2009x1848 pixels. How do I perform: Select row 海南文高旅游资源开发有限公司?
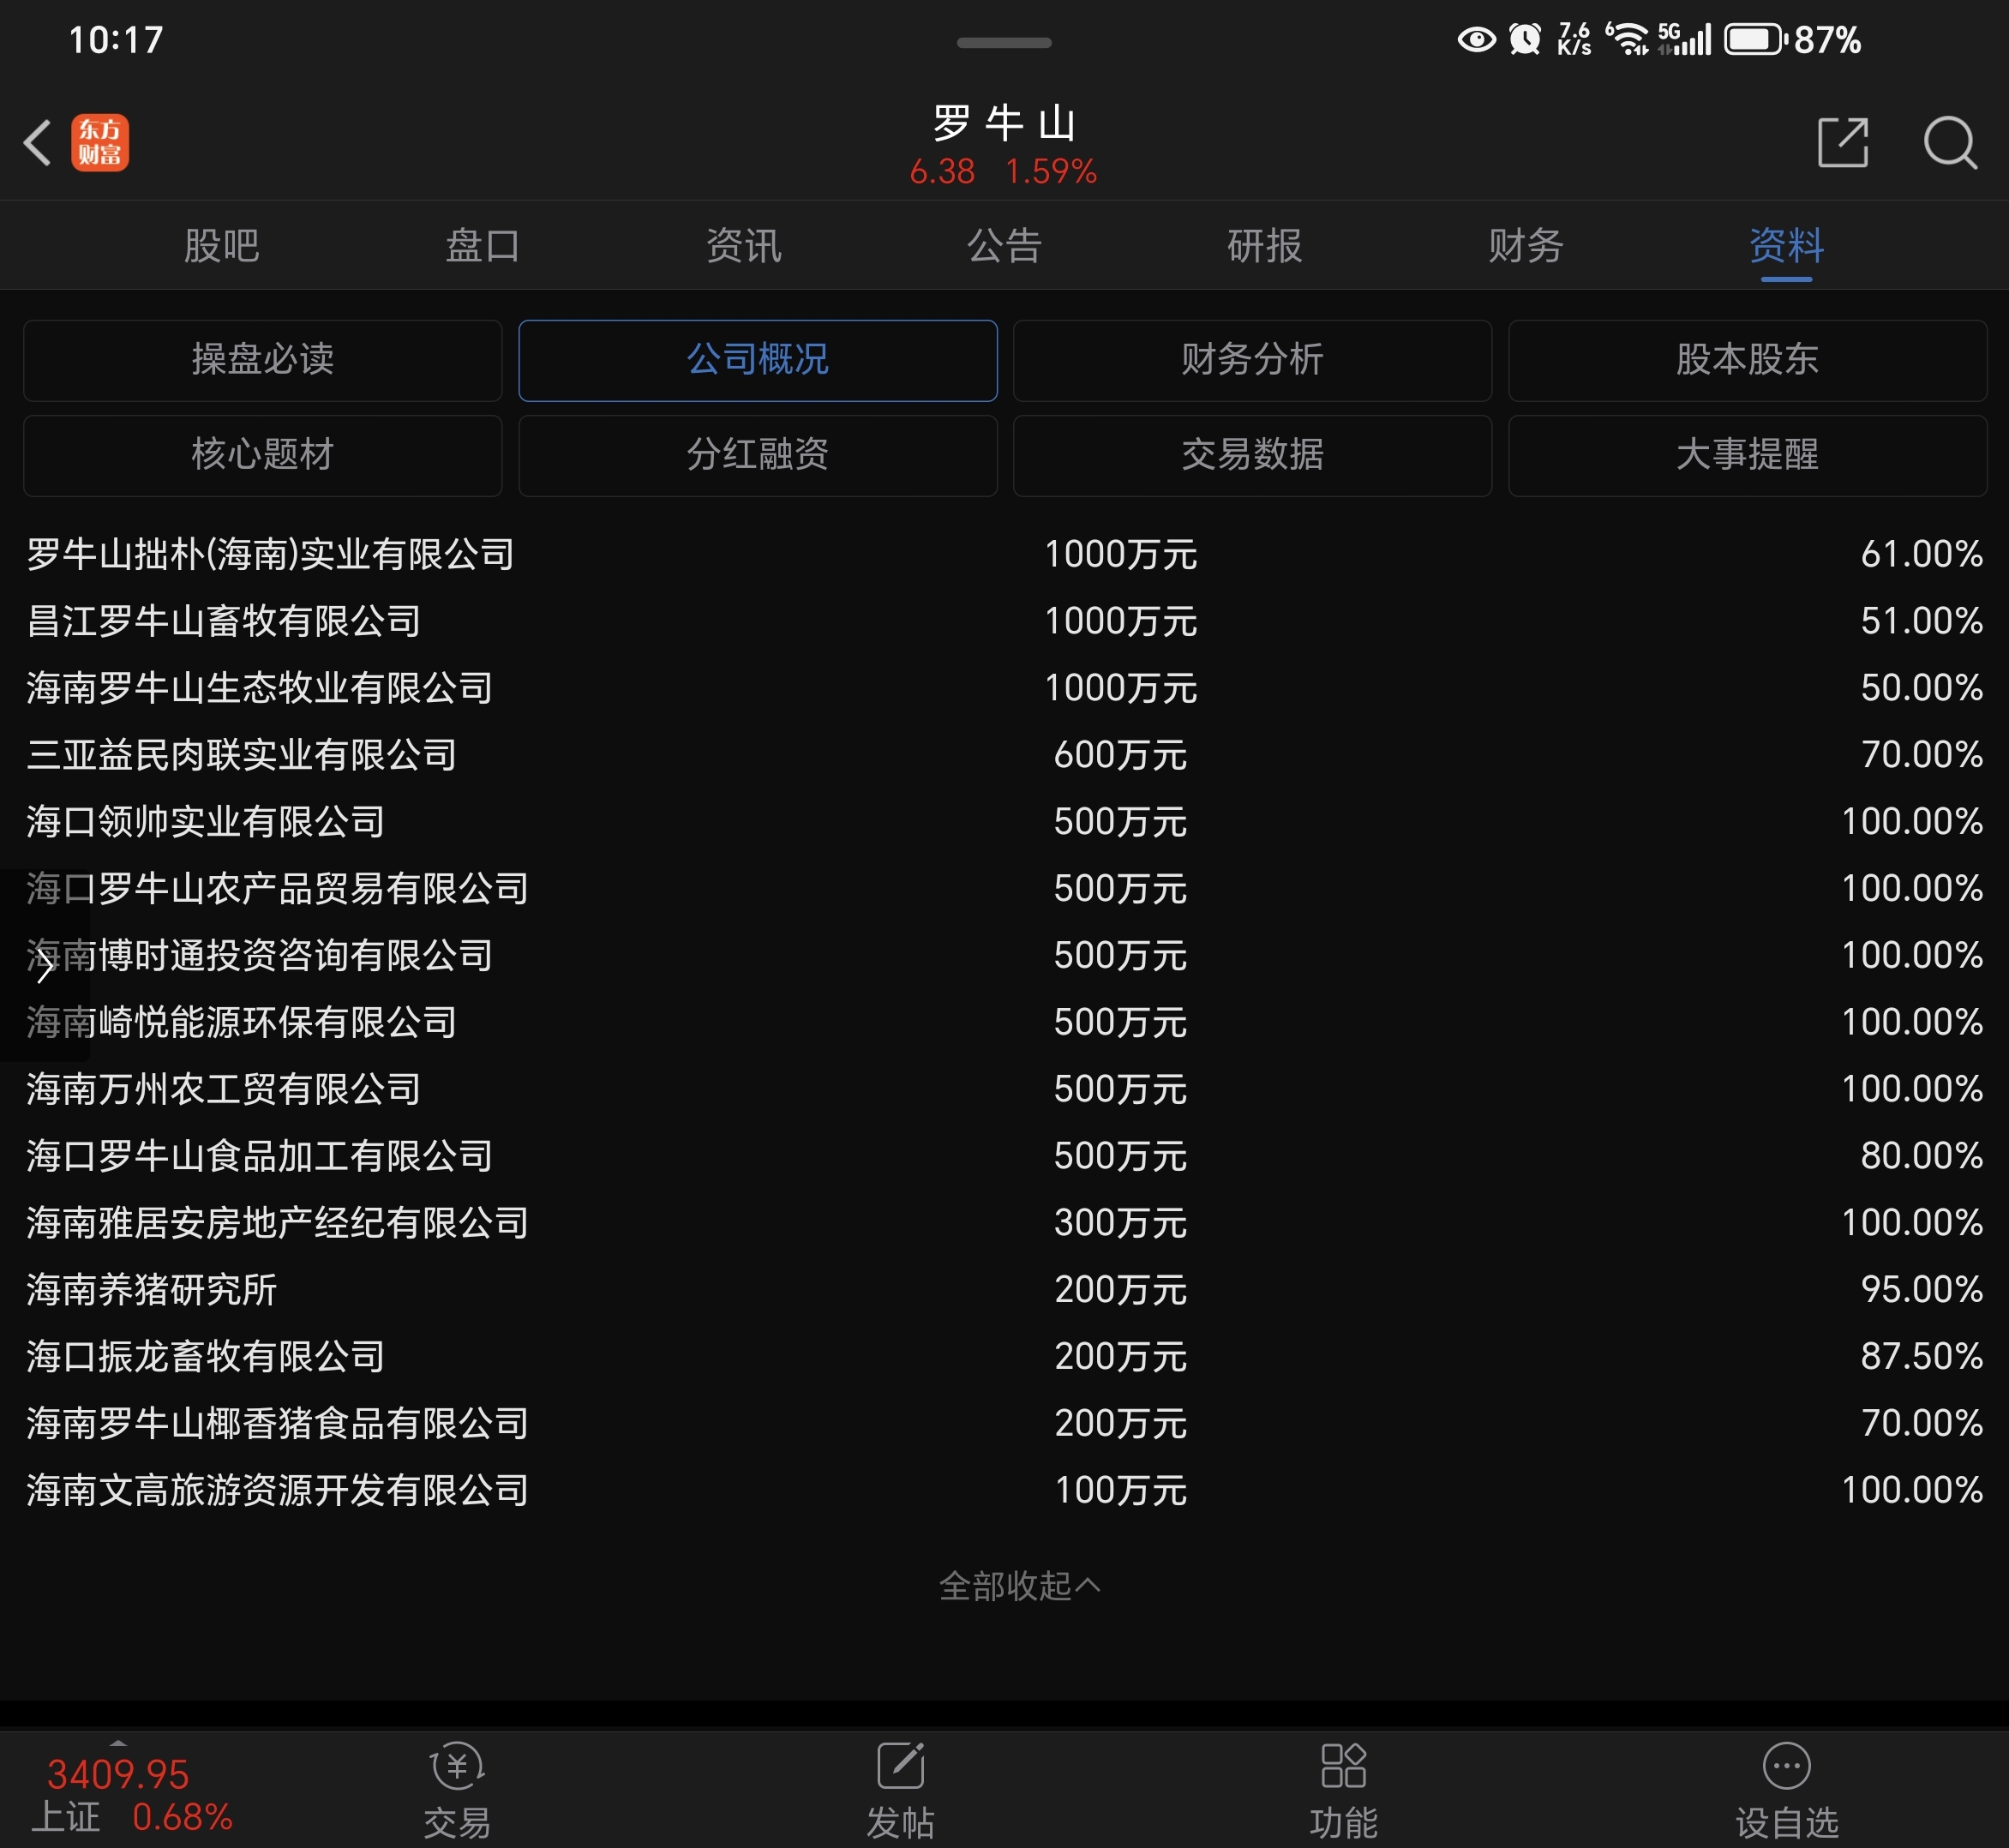1004,1491
